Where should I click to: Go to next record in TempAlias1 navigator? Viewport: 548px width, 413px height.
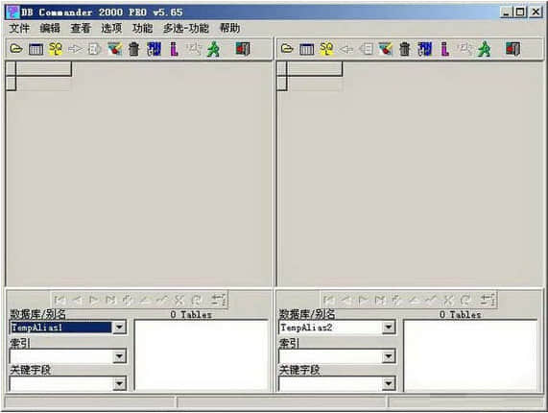pos(94,300)
